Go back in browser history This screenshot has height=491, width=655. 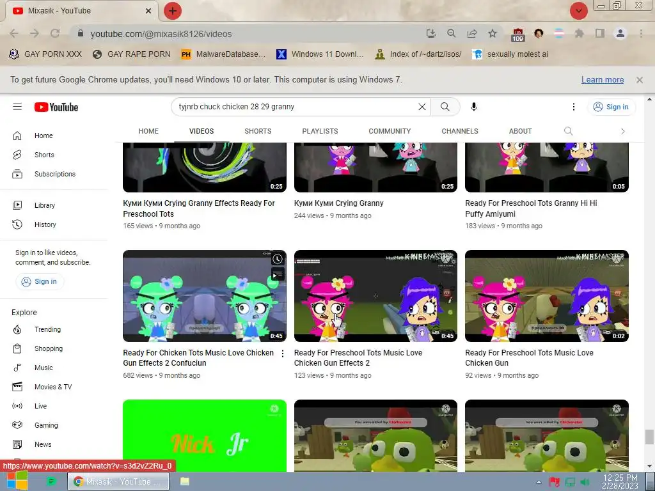[x=14, y=33]
